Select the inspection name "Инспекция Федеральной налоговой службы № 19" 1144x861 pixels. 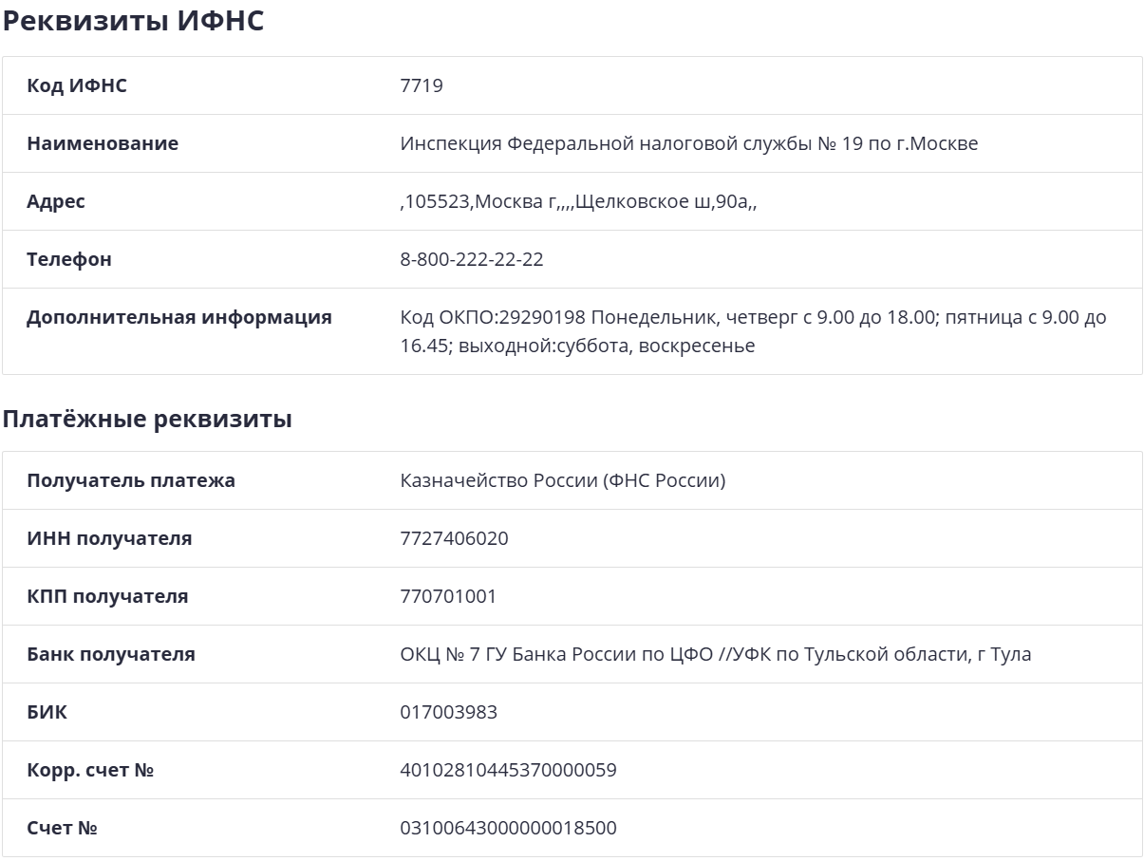click(688, 144)
